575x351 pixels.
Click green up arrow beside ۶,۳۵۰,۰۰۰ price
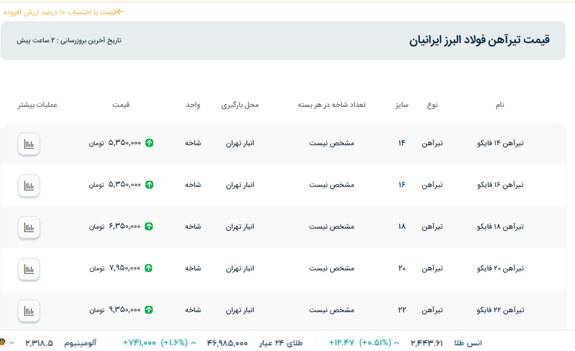pyautogui.click(x=149, y=226)
